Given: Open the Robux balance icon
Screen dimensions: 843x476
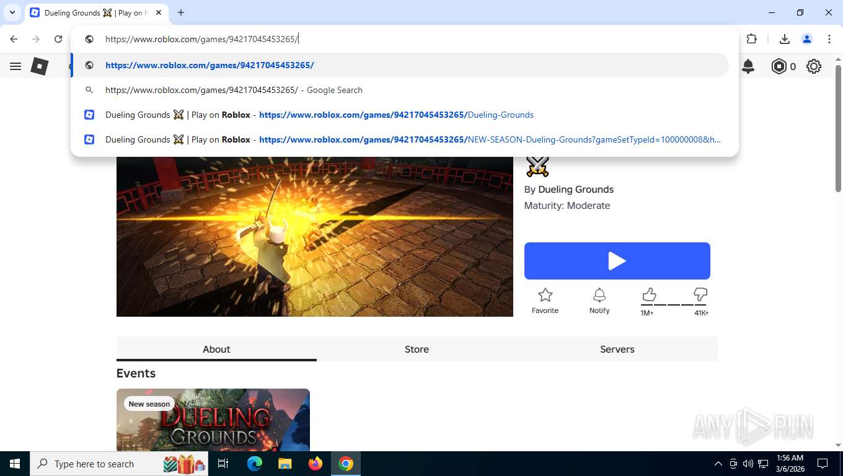Looking at the screenshot, I should tap(779, 66).
